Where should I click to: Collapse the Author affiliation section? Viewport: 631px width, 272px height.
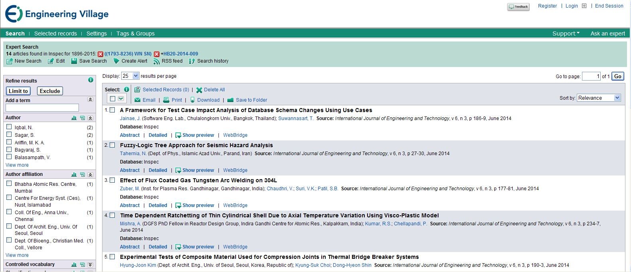90,175
